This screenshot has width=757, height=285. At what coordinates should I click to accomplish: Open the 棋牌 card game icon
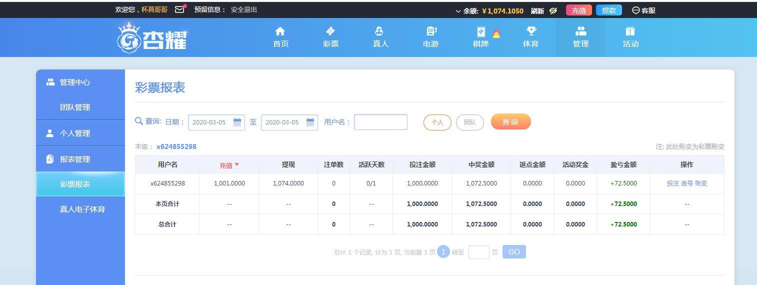click(x=481, y=32)
